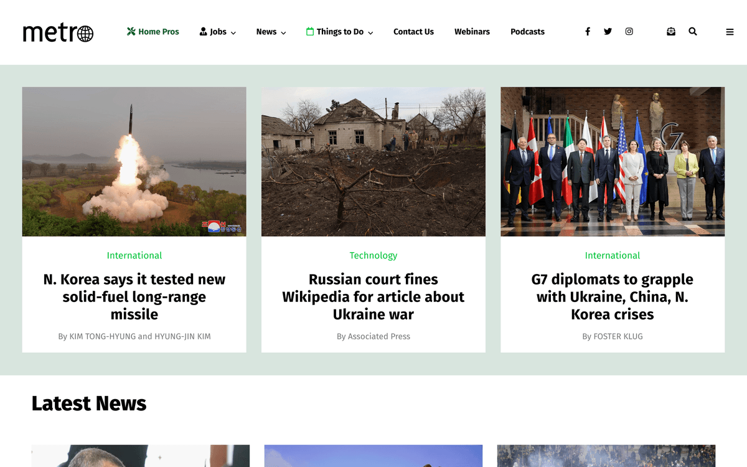The height and width of the screenshot is (467, 747).
Task: Select the International tag above N. Korea story
Action: click(x=134, y=255)
